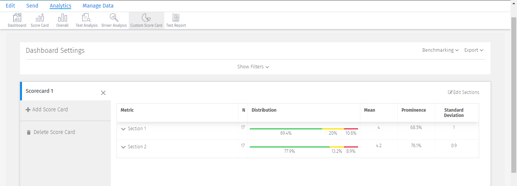
Task: Switch to the Manage Data tab
Action: 98,6
